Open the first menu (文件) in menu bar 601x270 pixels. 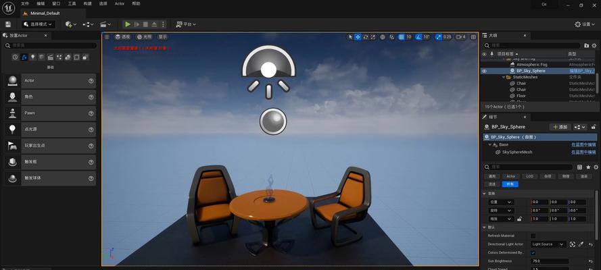[25, 3]
